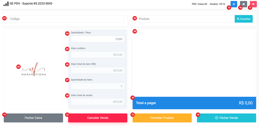Click the red logout exit icon
This screenshot has width=259, height=129.
[x=253, y=4]
